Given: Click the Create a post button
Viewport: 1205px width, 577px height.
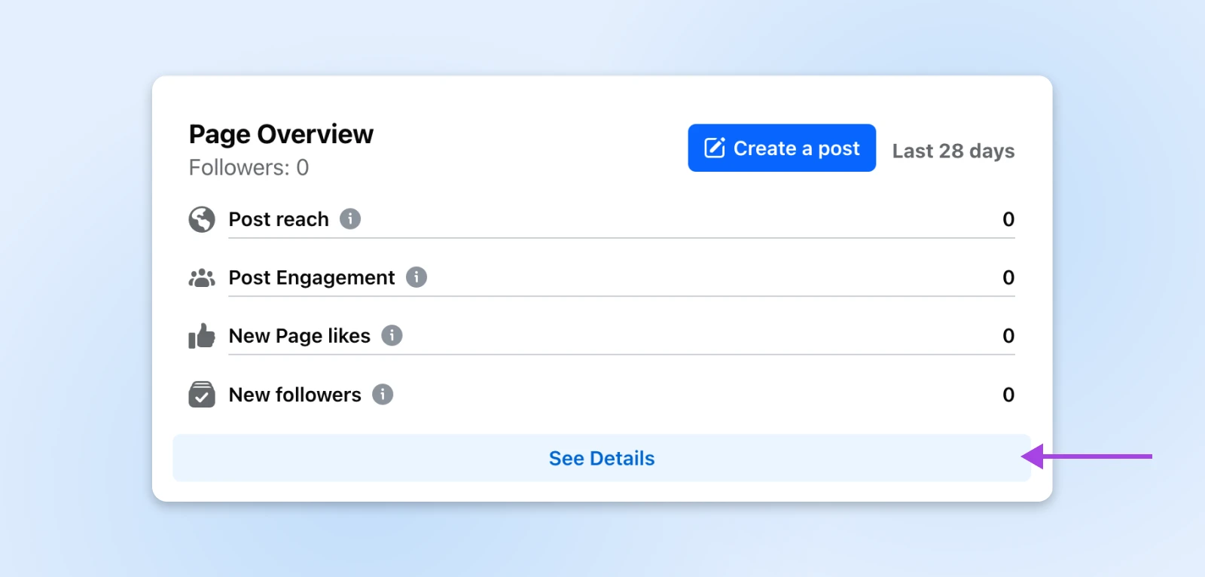Looking at the screenshot, I should point(782,148).
